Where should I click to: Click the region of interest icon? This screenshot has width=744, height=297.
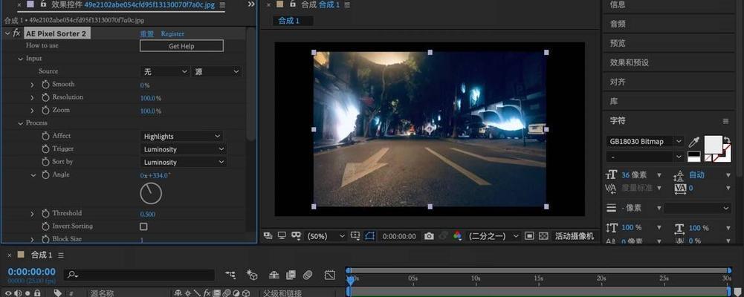(x=529, y=236)
